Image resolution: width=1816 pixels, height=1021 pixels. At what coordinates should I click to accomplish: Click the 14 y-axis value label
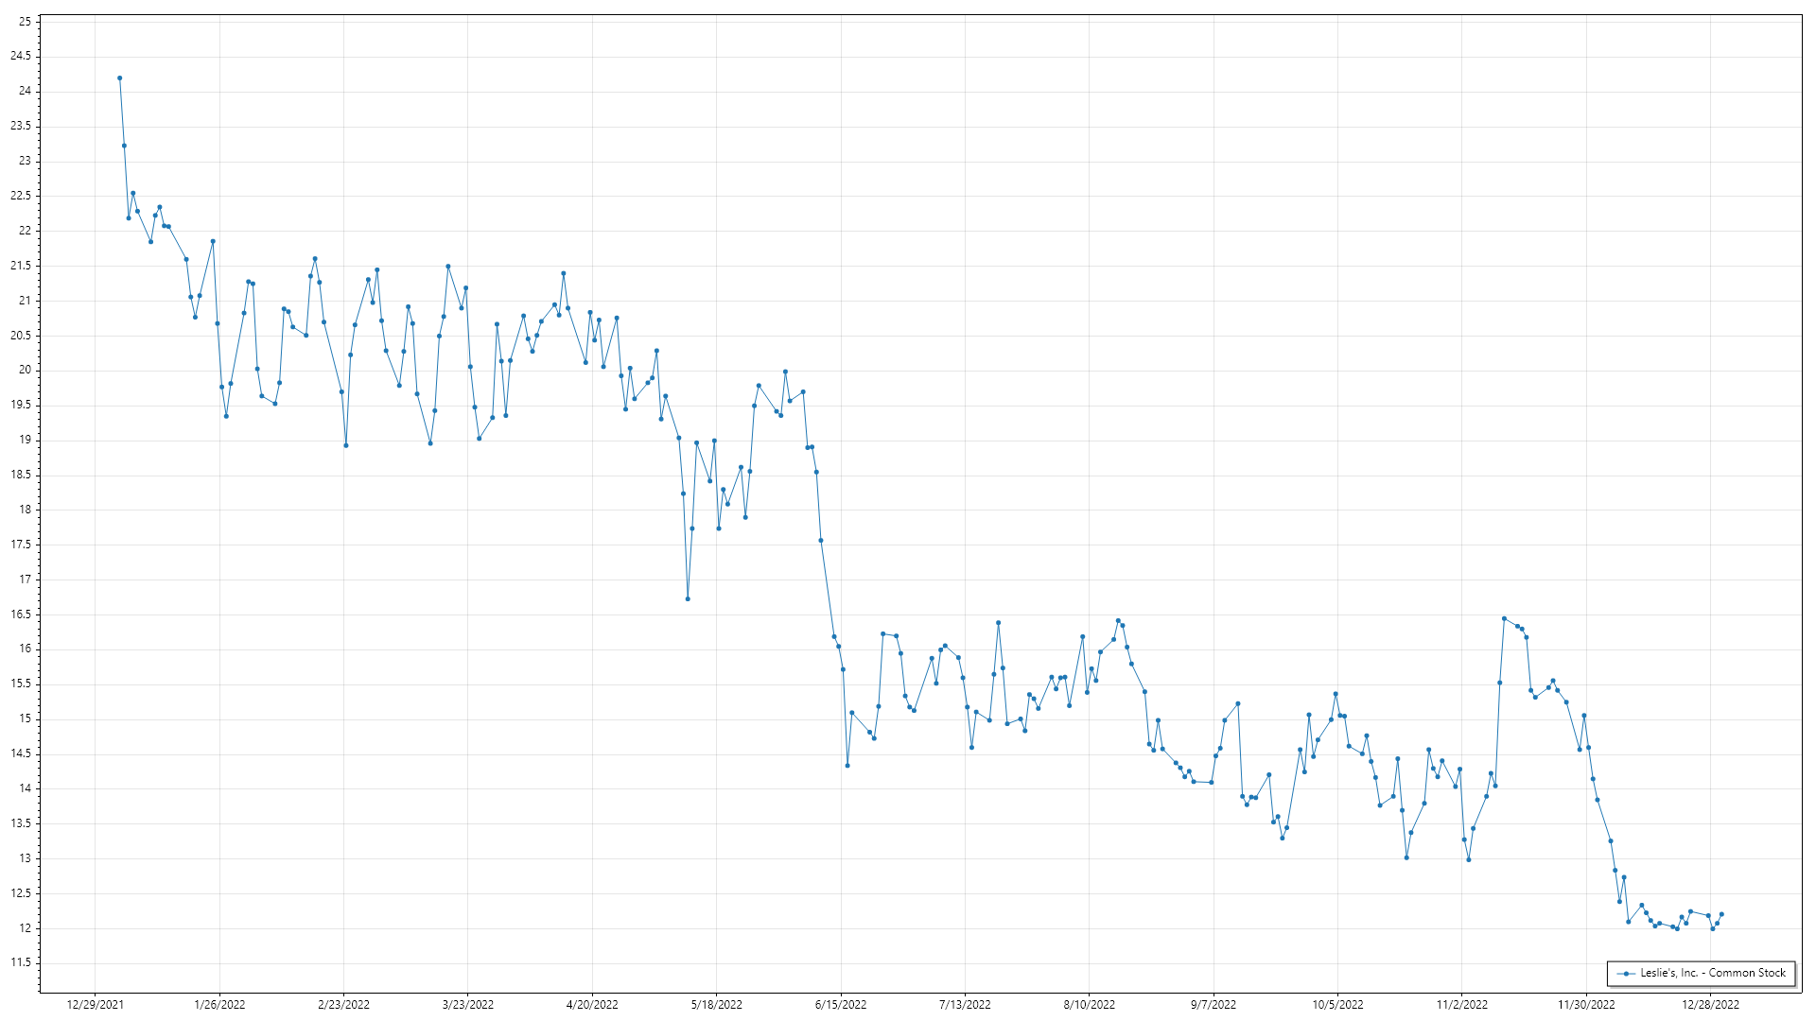point(25,788)
